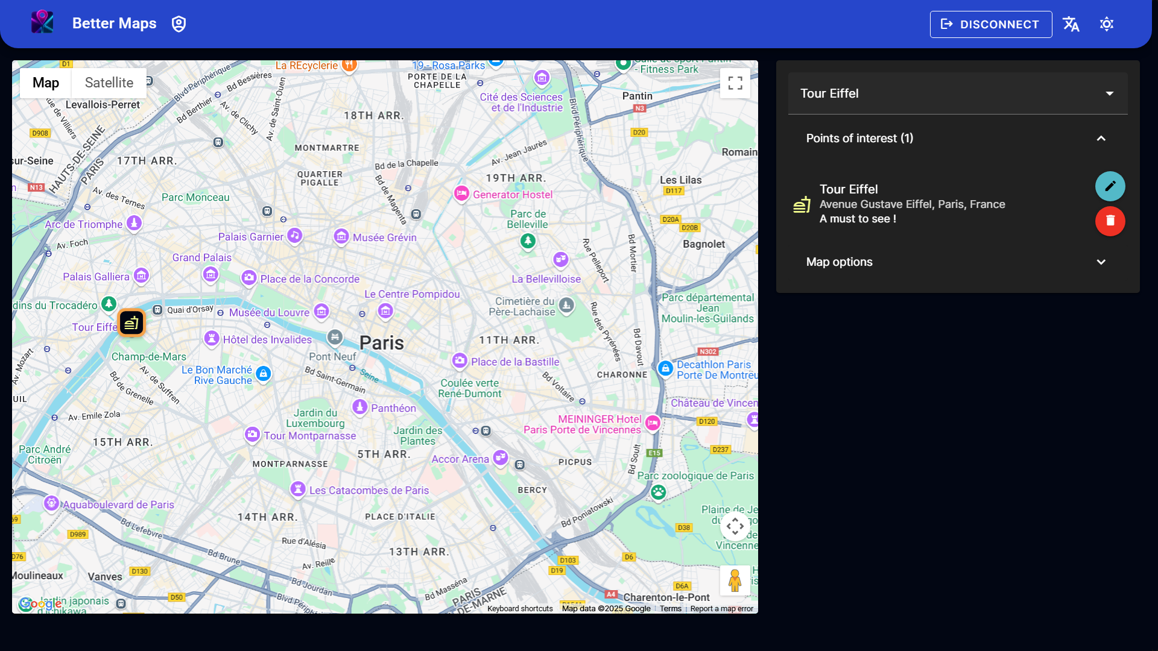Select the Map view tab
The height and width of the screenshot is (651, 1158).
coord(46,83)
